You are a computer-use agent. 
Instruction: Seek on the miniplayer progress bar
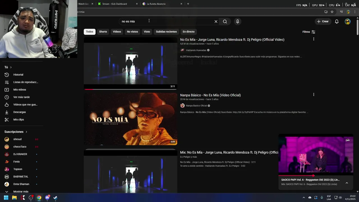316,176
